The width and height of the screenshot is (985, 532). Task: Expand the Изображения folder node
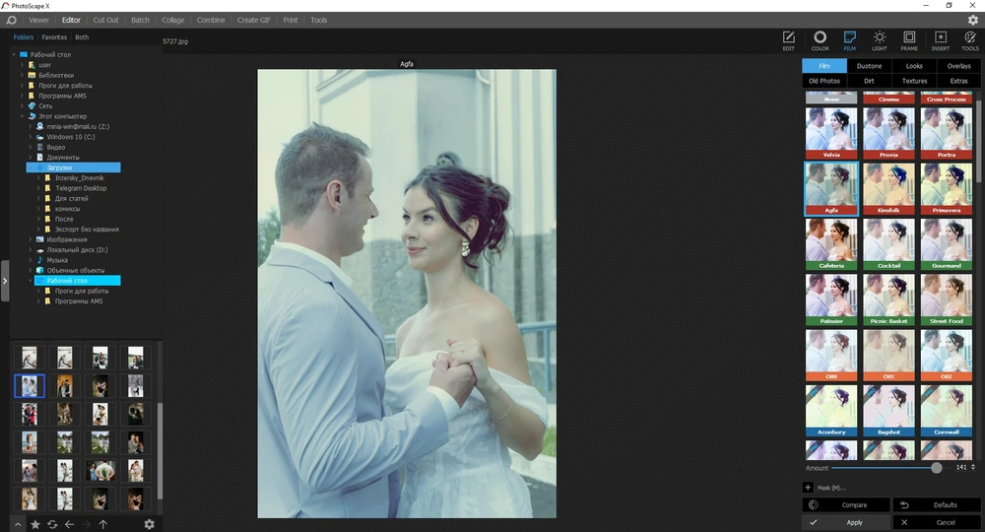point(32,239)
